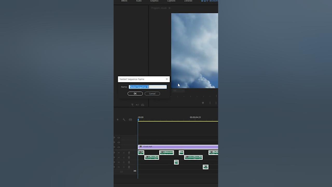Click the Mark In bracket icon
The image size is (332, 187).
(x=210, y=103)
